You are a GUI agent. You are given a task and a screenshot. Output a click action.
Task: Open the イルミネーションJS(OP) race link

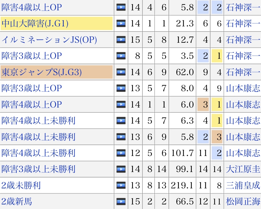coord(49,40)
